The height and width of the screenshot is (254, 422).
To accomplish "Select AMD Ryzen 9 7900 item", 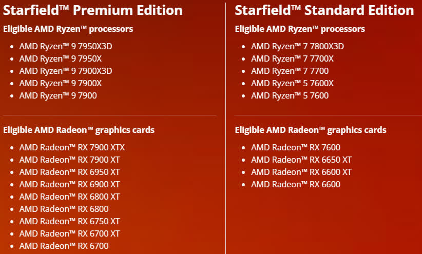I will (x=58, y=95).
